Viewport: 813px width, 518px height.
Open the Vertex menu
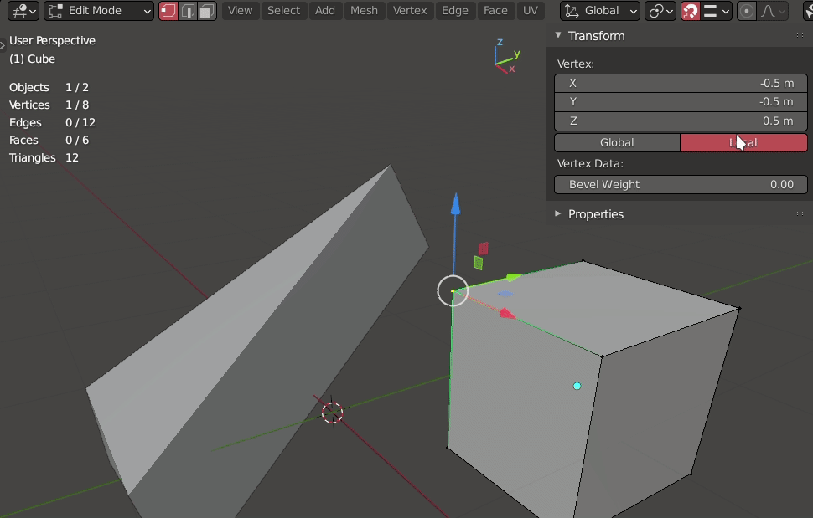410,11
